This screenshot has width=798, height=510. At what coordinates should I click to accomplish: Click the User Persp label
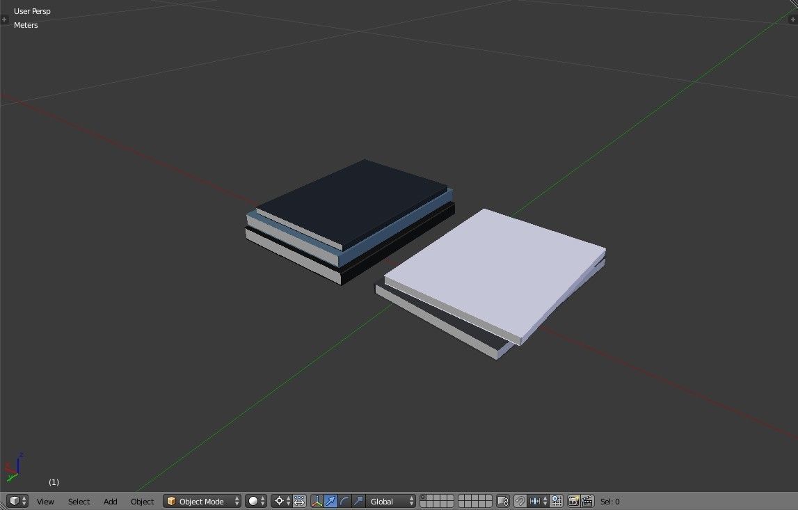pos(32,11)
